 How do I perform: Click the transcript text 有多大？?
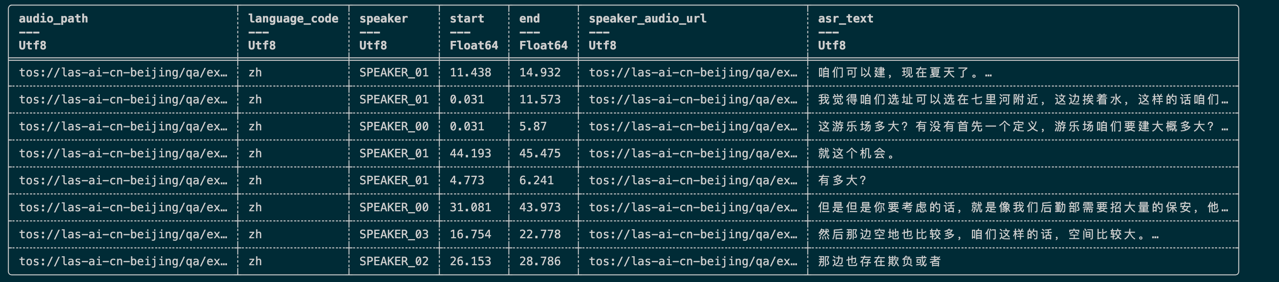pyautogui.click(x=842, y=180)
